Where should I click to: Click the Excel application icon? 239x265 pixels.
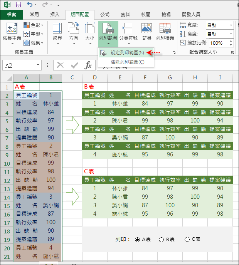click(x=7, y=4)
